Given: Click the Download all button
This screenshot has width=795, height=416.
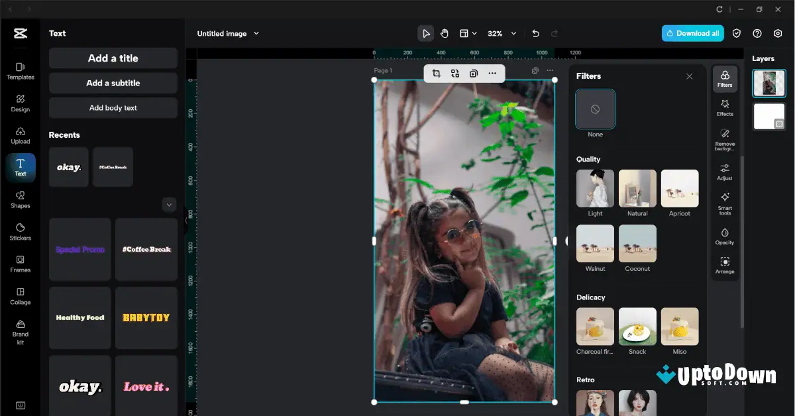Looking at the screenshot, I should (x=692, y=32).
